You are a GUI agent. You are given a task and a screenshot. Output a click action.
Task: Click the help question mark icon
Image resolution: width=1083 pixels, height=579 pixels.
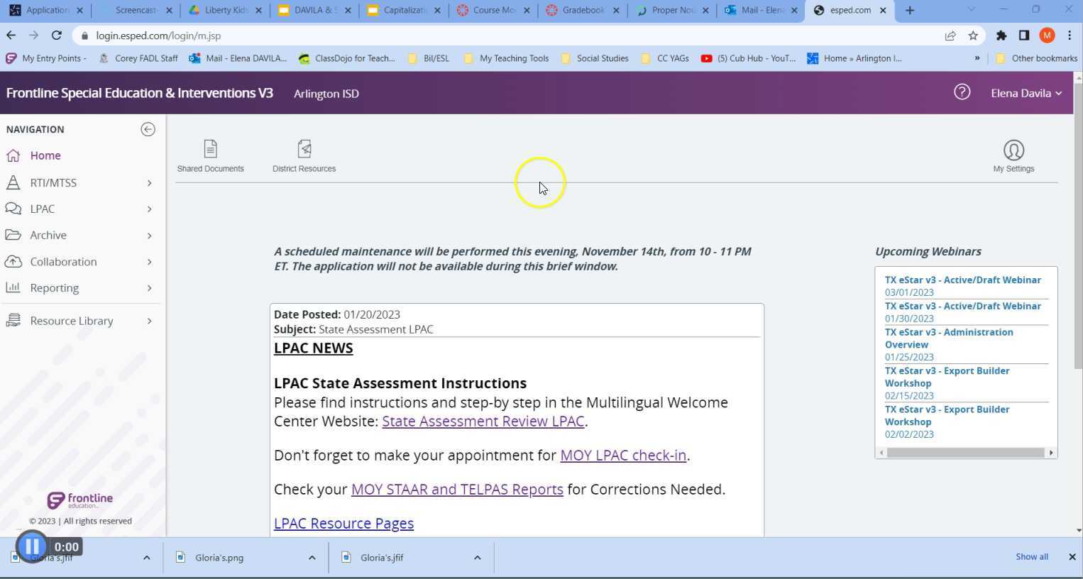pyautogui.click(x=962, y=92)
